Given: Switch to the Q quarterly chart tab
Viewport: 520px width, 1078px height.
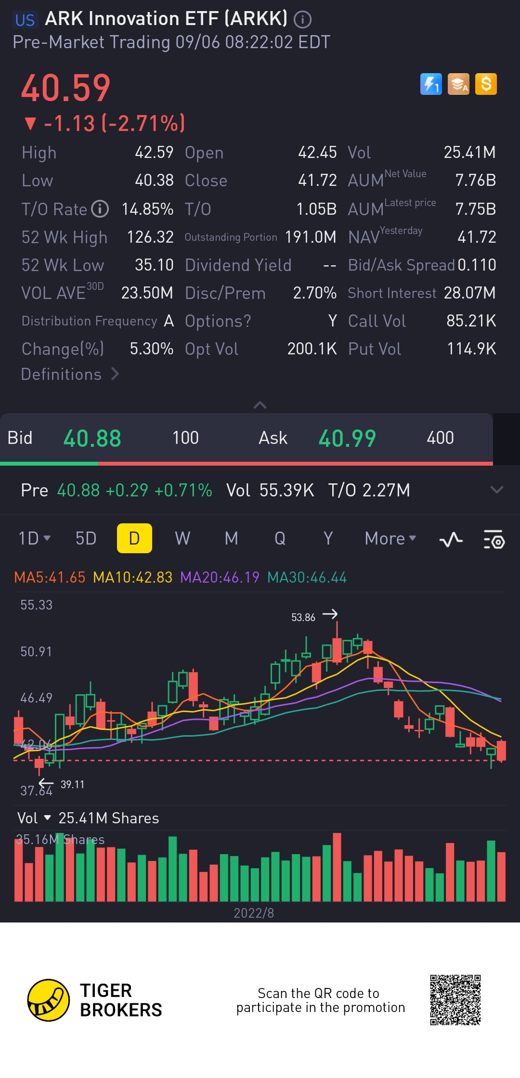Looking at the screenshot, I should pyautogui.click(x=280, y=538).
